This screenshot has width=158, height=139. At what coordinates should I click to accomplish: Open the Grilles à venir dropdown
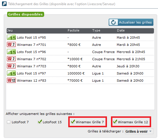click(x=139, y=131)
